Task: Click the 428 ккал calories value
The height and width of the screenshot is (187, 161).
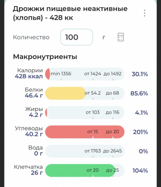Action: 29,76
